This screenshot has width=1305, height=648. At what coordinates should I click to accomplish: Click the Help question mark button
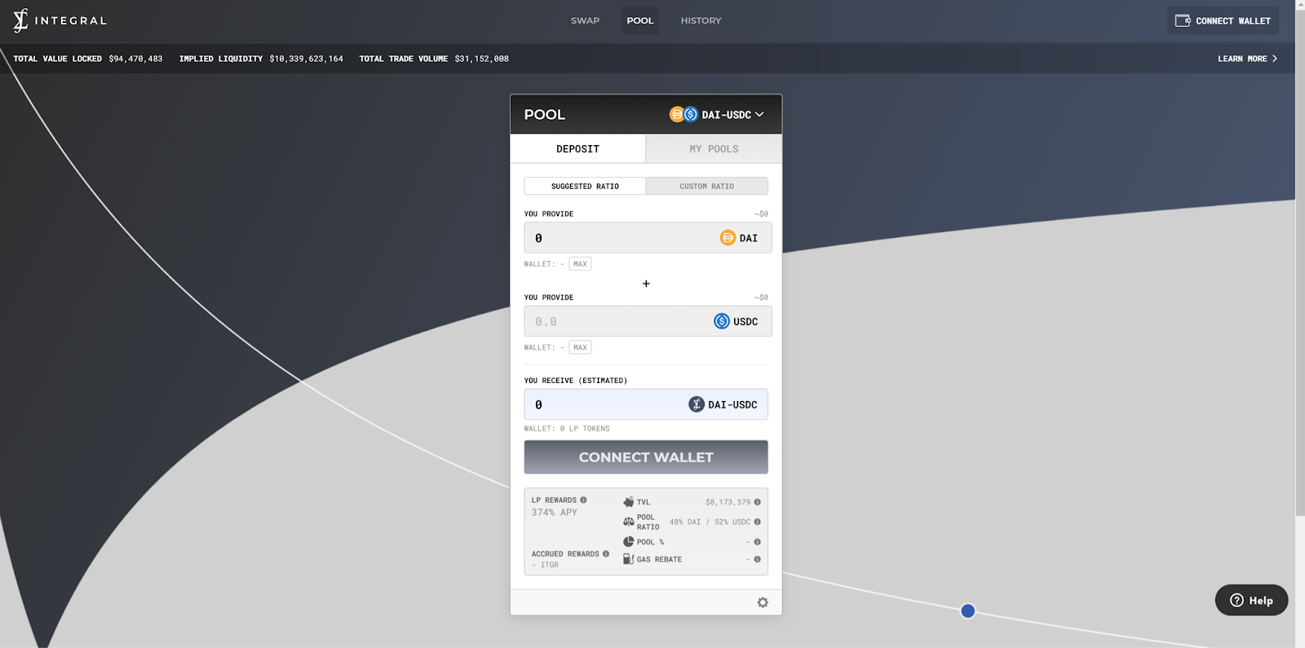pos(1251,600)
